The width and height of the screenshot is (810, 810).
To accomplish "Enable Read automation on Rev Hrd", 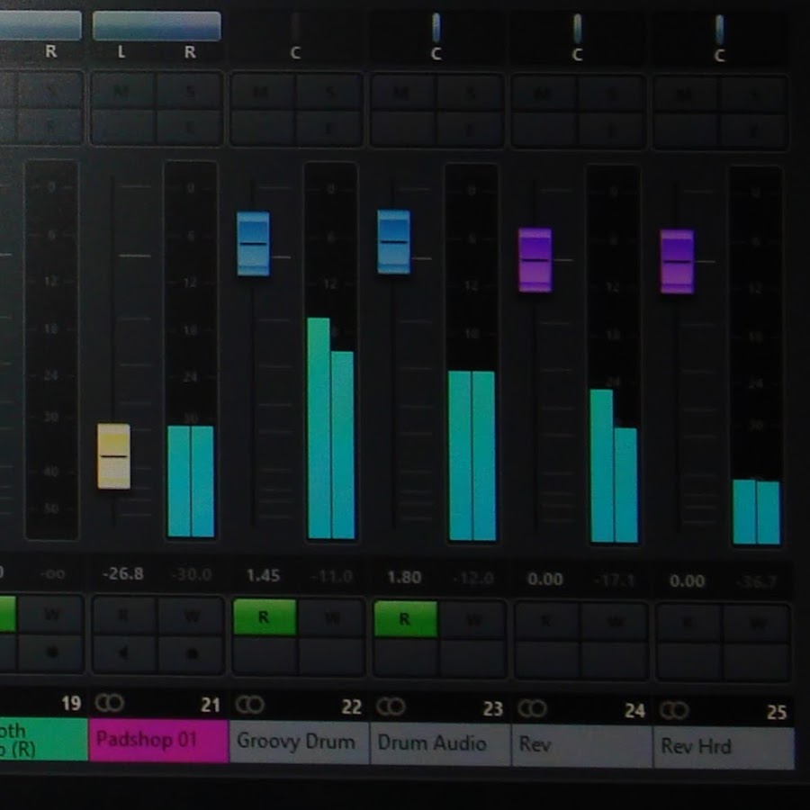I will pos(688,623).
